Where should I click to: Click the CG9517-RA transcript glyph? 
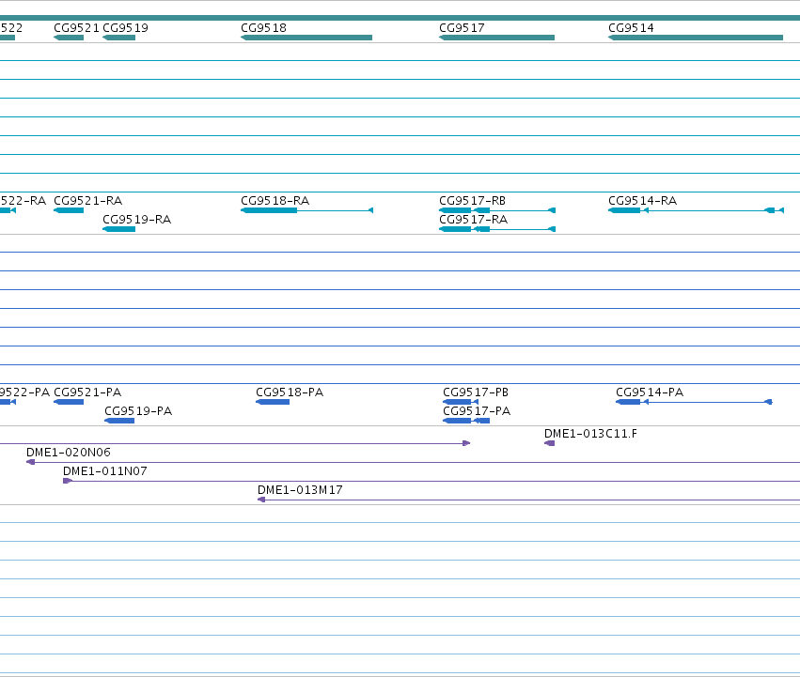(497, 229)
